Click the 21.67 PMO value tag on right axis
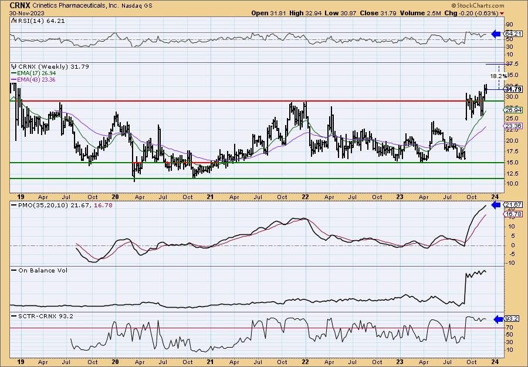Viewport: 528px width, 367px height. click(x=513, y=204)
